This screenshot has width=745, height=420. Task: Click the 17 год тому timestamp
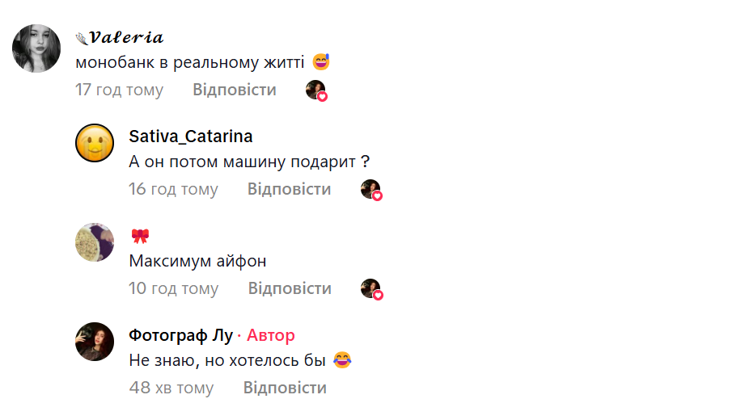coord(120,90)
